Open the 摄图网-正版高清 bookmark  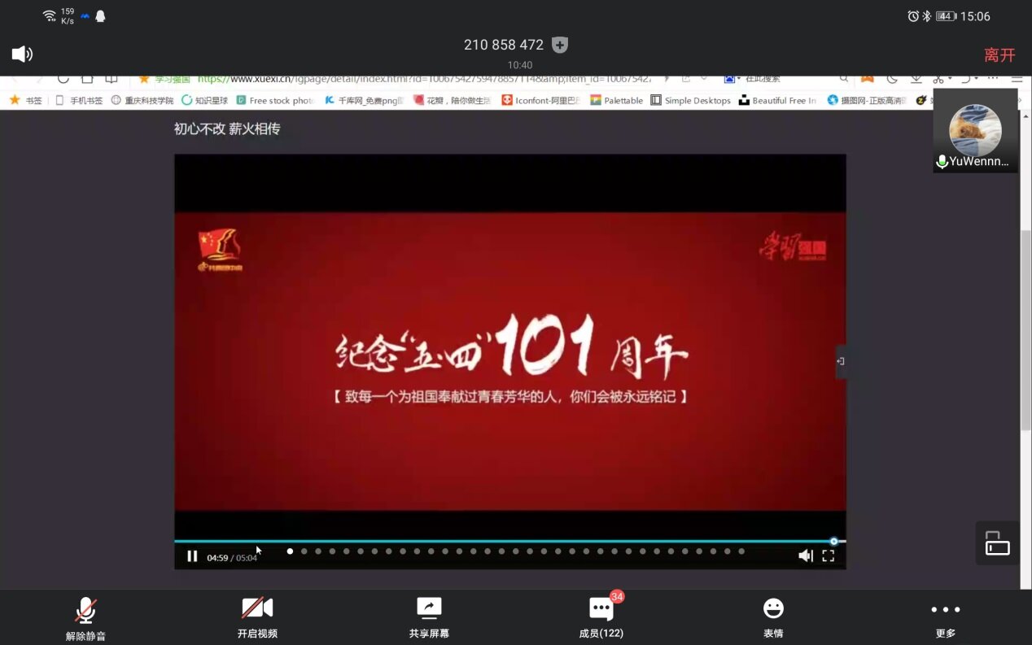pyautogui.click(x=867, y=100)
